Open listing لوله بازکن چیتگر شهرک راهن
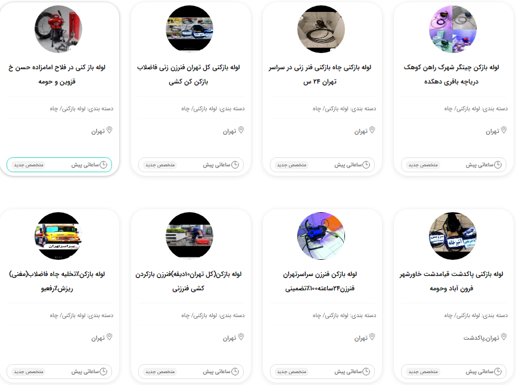Screen dimensions: 516x385 452,74
